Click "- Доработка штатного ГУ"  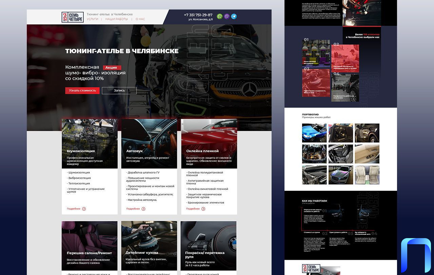tap(143, 173)
